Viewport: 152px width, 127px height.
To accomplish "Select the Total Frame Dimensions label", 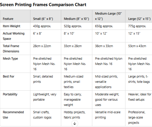I will point(11,49).
